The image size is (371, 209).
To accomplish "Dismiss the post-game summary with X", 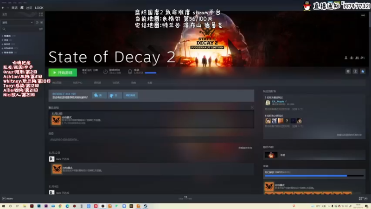I will [x=252, y=107].
